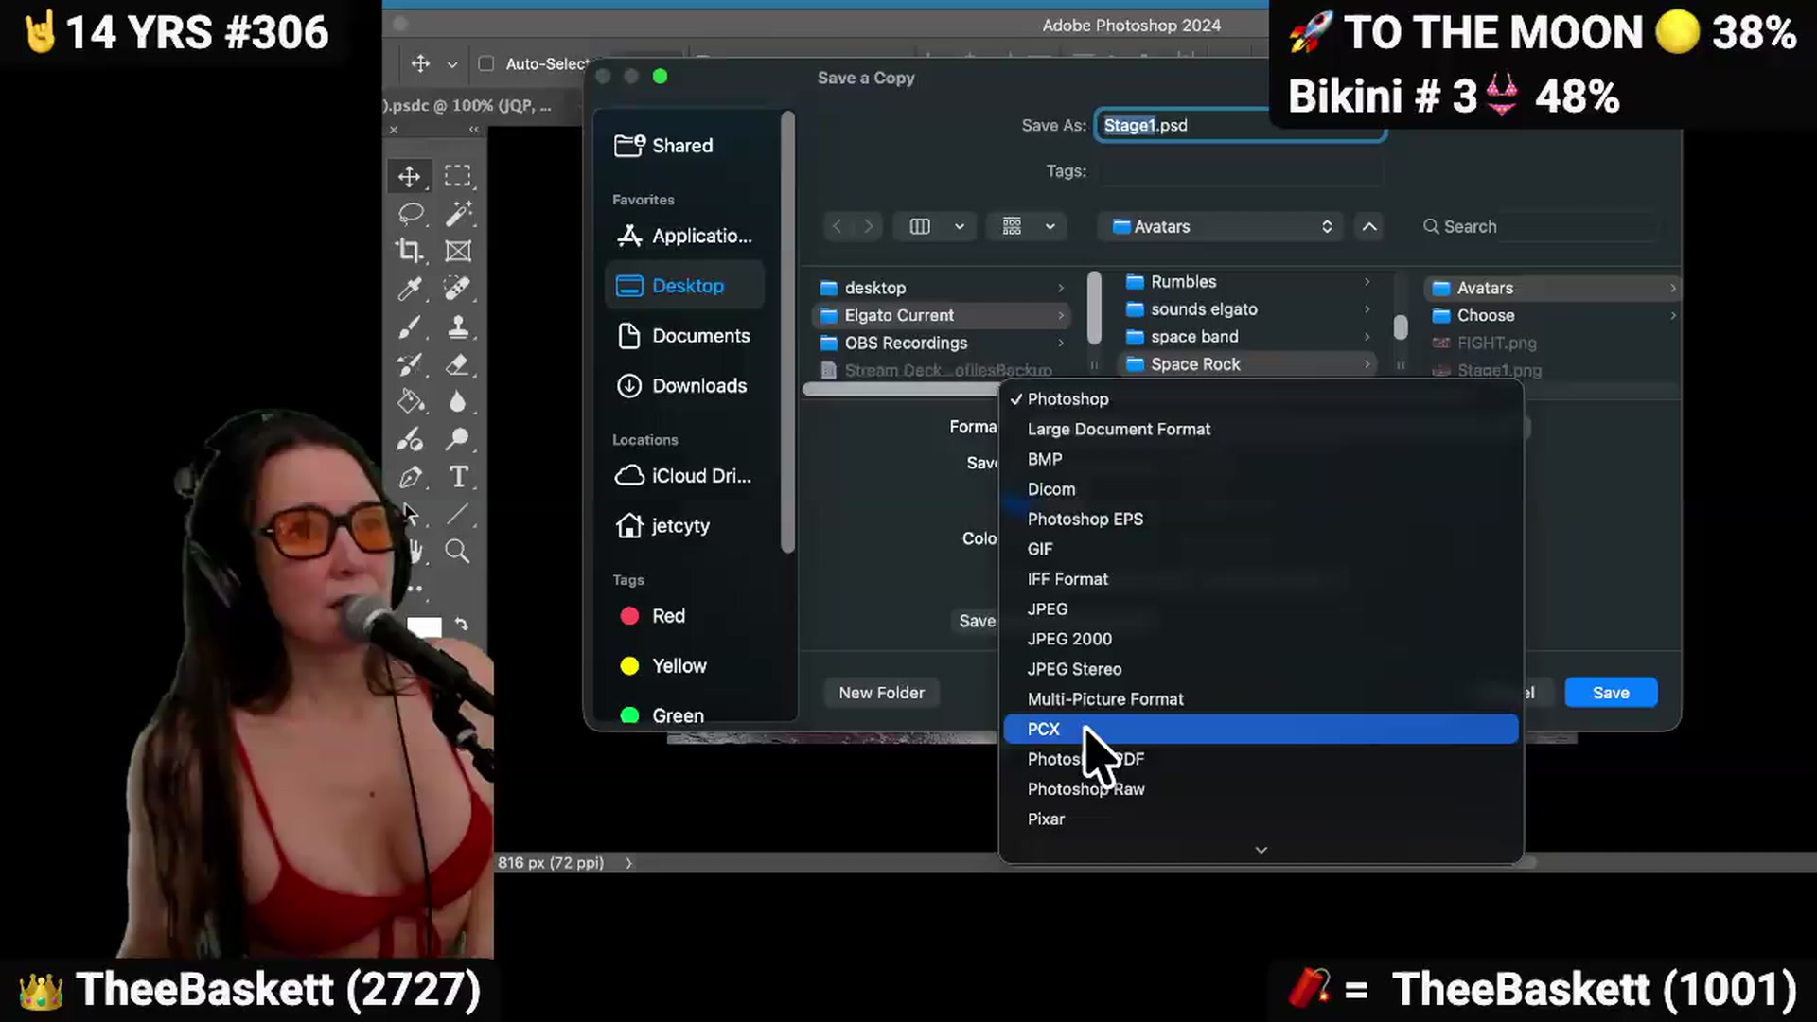The height and width of the screenshot is (1022, 1817).
Task: Open the group-by options dropdown
Action: 1028,226
